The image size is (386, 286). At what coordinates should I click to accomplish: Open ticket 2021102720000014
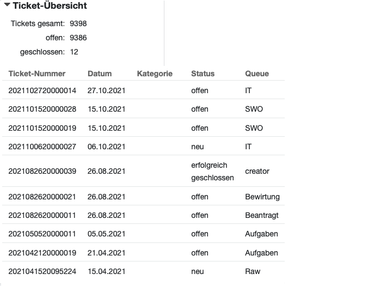pyautogui.click(x=42, y=90)
